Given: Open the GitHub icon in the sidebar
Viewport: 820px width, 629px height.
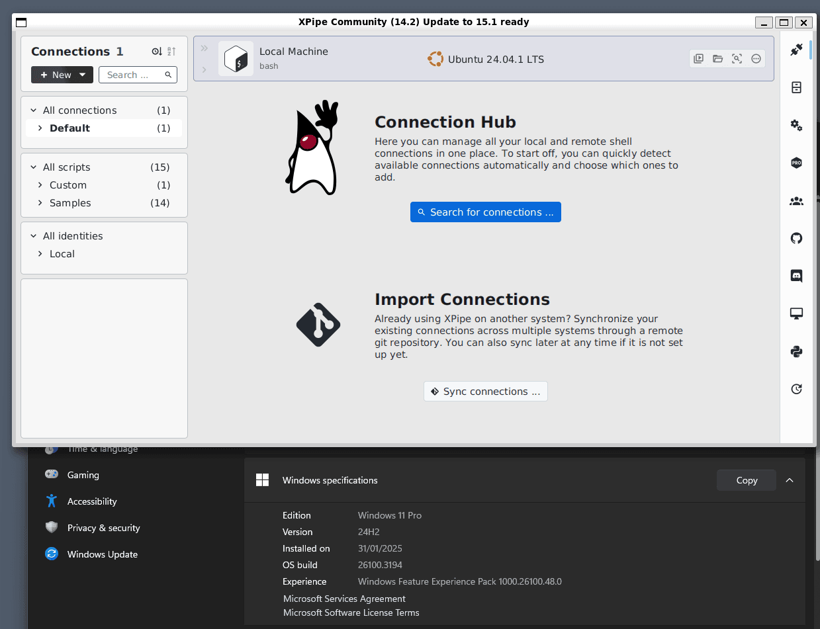Looking at the screenshot, I should (796, 238).
